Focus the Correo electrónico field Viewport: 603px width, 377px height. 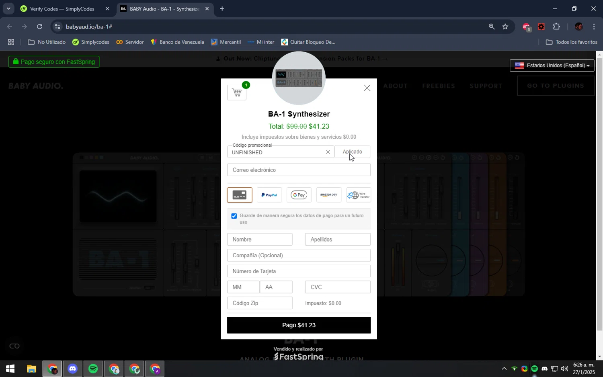click(299, 170)
